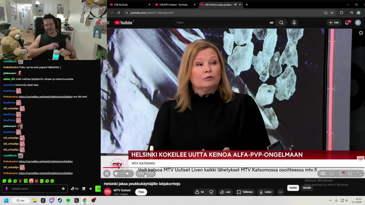Open chat settings gear icon
The height and width of the screenshot is (205, 365).
[x=91, y=188]
